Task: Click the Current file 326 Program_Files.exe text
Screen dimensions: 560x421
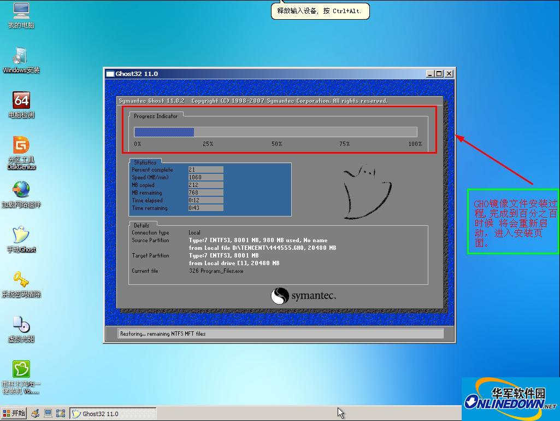Action: (216, 271)
